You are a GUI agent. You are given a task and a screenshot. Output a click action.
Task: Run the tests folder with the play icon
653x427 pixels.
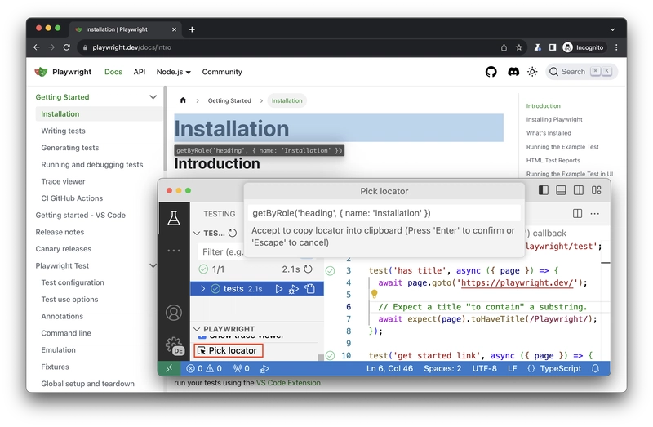[x=278, y=289]
